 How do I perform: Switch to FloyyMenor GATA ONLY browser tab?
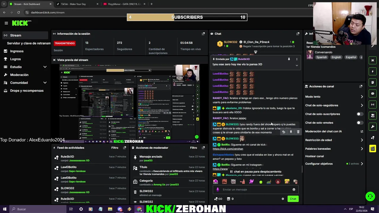click(124, 4)
